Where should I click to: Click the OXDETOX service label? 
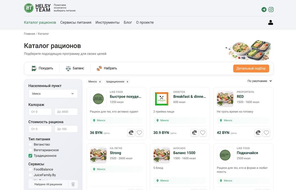179,92
